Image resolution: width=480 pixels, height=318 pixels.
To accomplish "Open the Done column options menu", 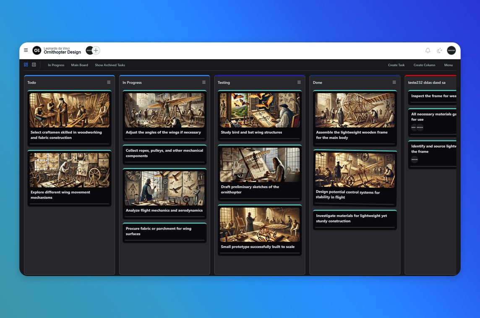I will pyautogui.click(x=394, y=83).
